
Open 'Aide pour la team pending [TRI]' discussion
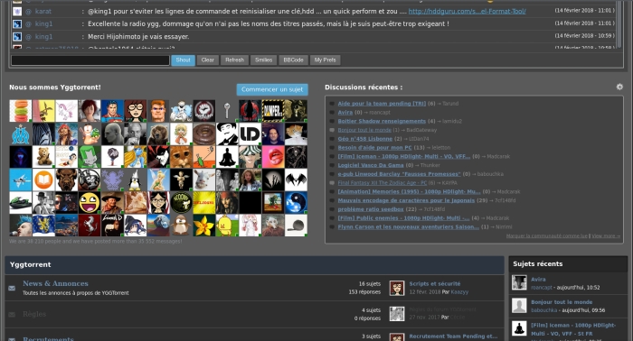(x=382, y=104)
